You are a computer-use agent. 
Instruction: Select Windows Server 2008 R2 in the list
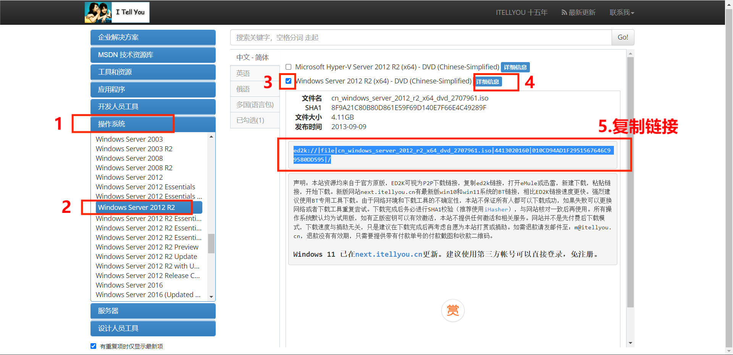[x=134, y=168]
